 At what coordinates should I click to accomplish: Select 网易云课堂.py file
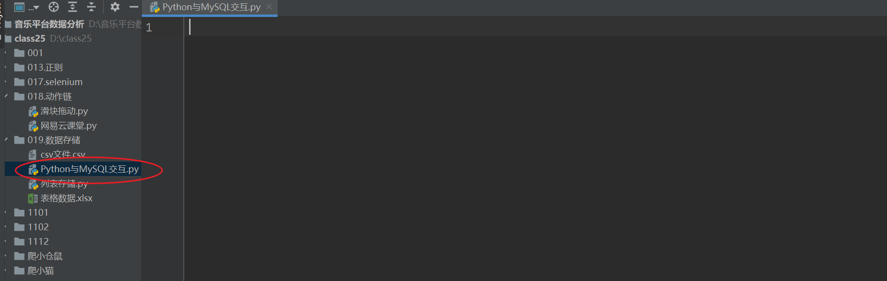coord(69,126)
